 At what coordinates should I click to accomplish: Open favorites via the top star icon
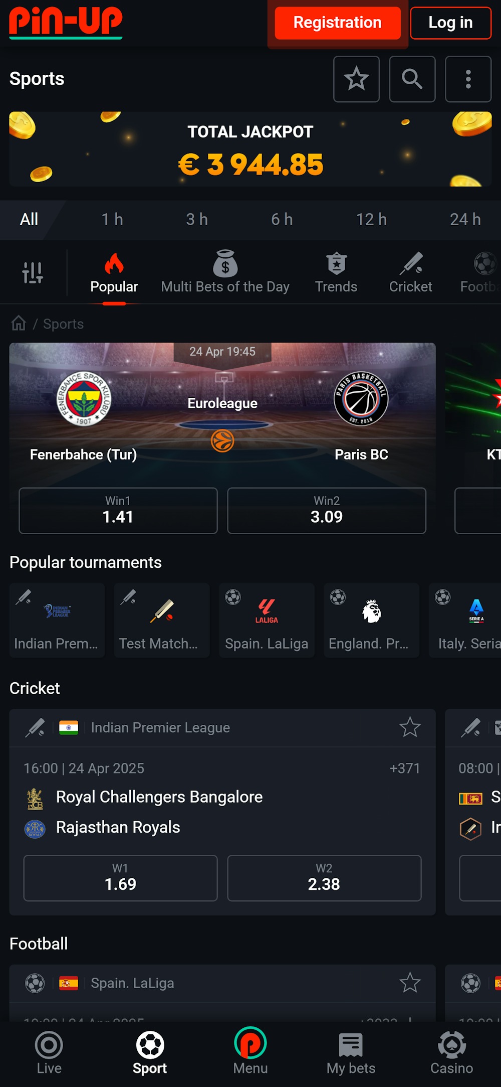(x=356, y=79)
